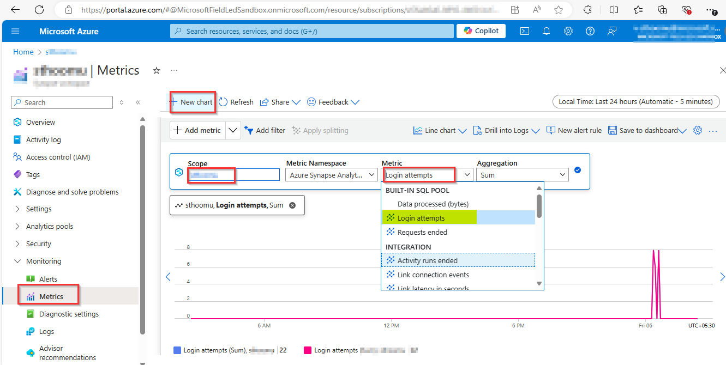This screenshot has width=726, height=365.
Task: Bookmark this page with the star icon
Action: (559, 10)
